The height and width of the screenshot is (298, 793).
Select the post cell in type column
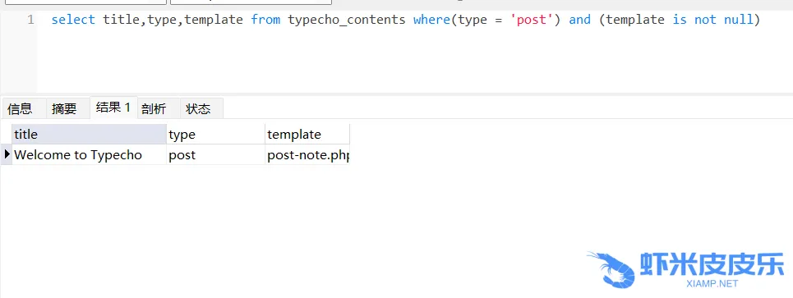point(216,154)
